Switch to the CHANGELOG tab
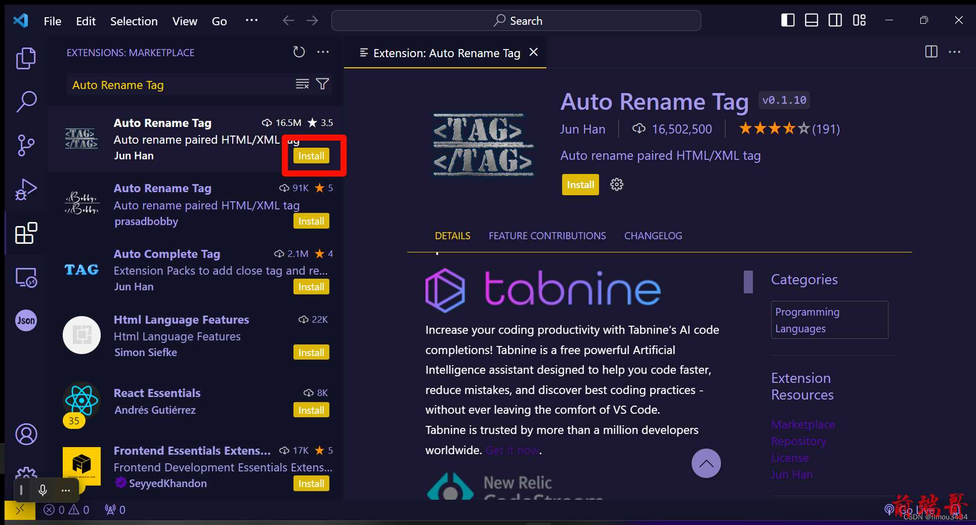Viewport: 976px width, 525px height. pyautogui.click(x=653, y=236)
